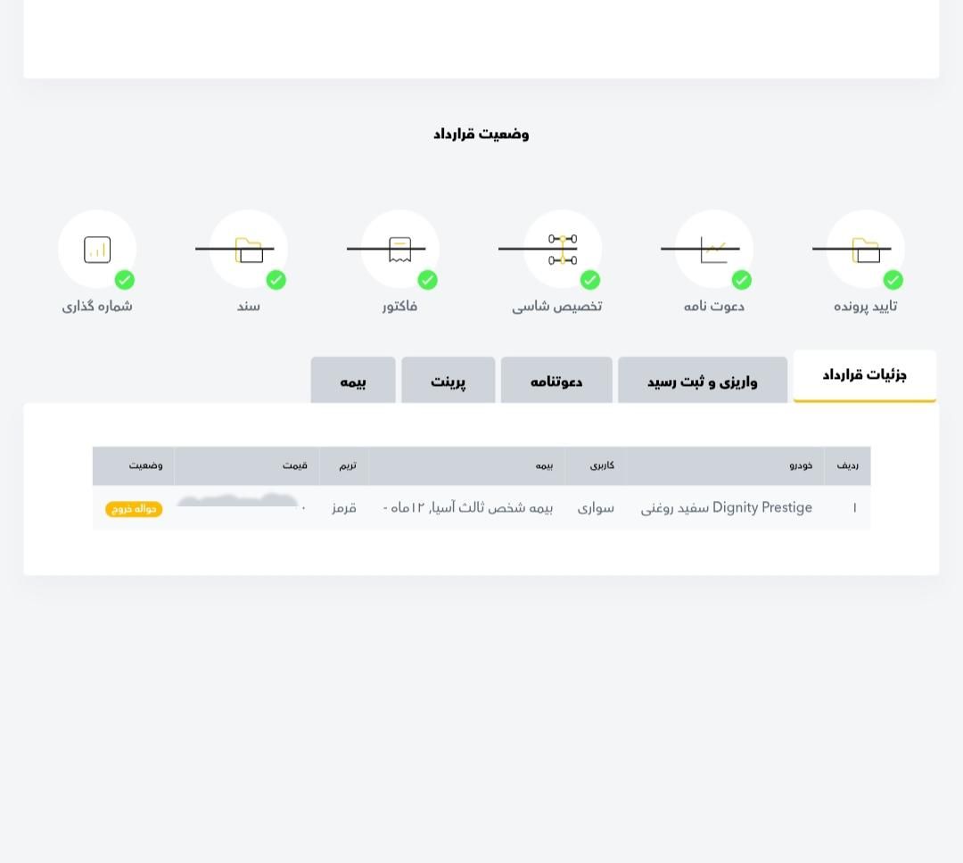The width and height of the screenshot is (963, 863).
Task: Open the بیمه tab
Action: tap(353, 380)
